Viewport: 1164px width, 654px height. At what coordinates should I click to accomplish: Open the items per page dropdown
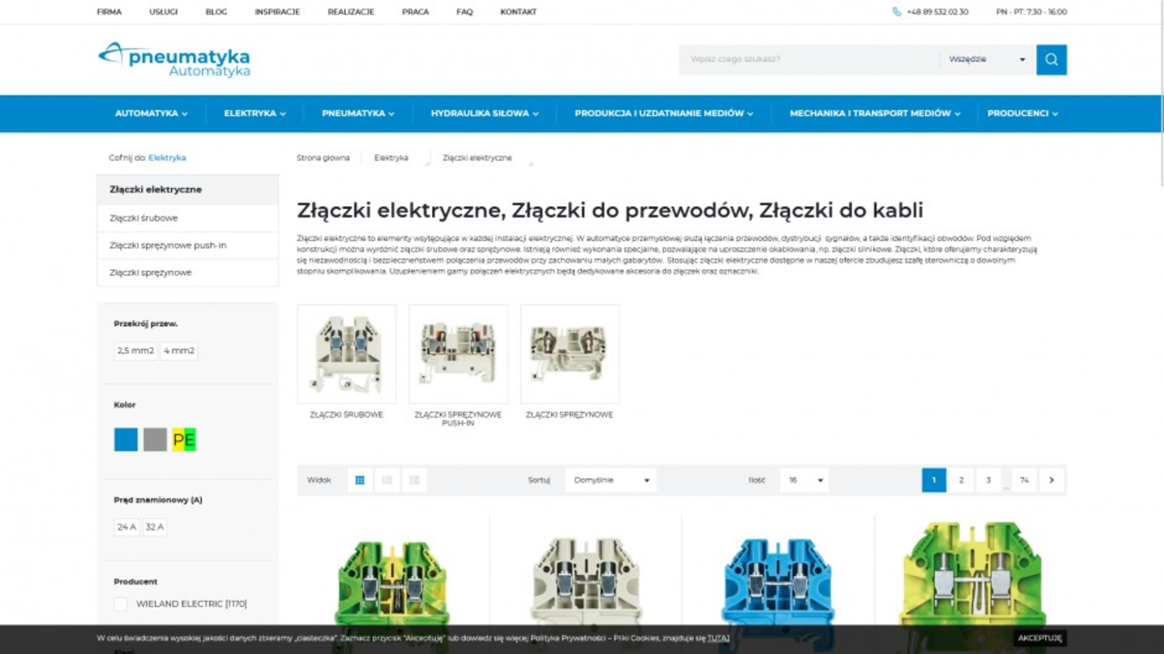[804, 481]
